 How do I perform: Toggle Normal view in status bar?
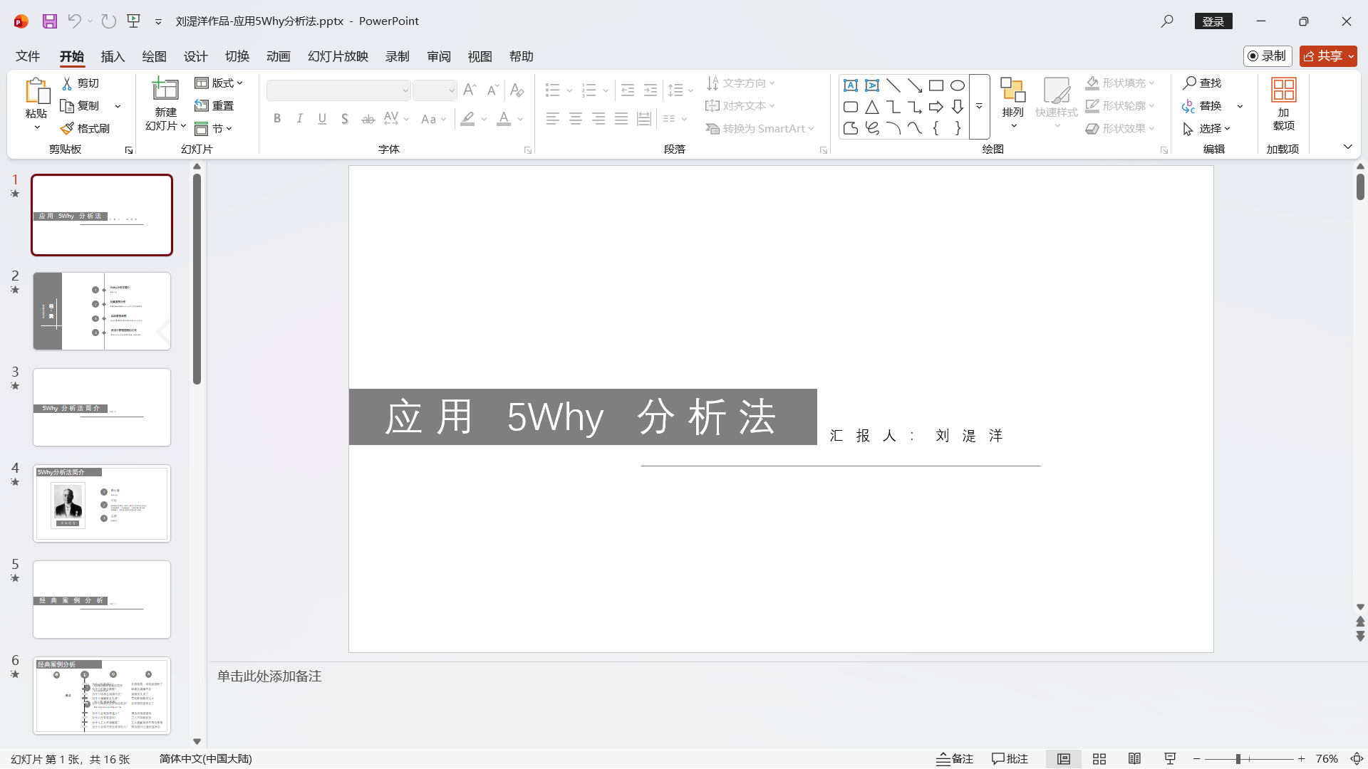coord(1064,759)
